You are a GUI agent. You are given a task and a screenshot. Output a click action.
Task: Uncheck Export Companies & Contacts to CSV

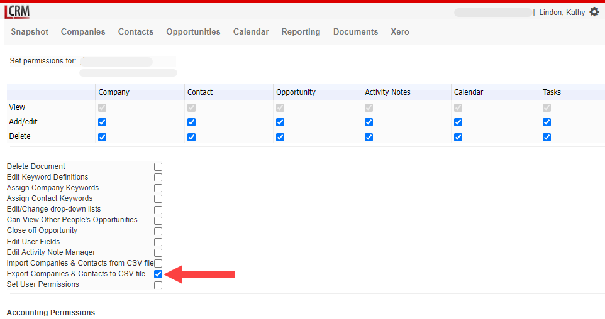158,274
